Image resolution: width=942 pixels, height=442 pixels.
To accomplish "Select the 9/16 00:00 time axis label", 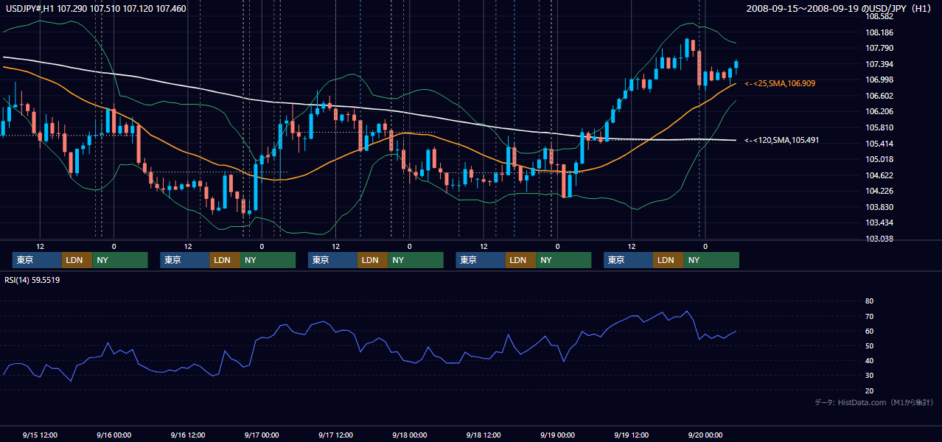I will click(114, 435).
